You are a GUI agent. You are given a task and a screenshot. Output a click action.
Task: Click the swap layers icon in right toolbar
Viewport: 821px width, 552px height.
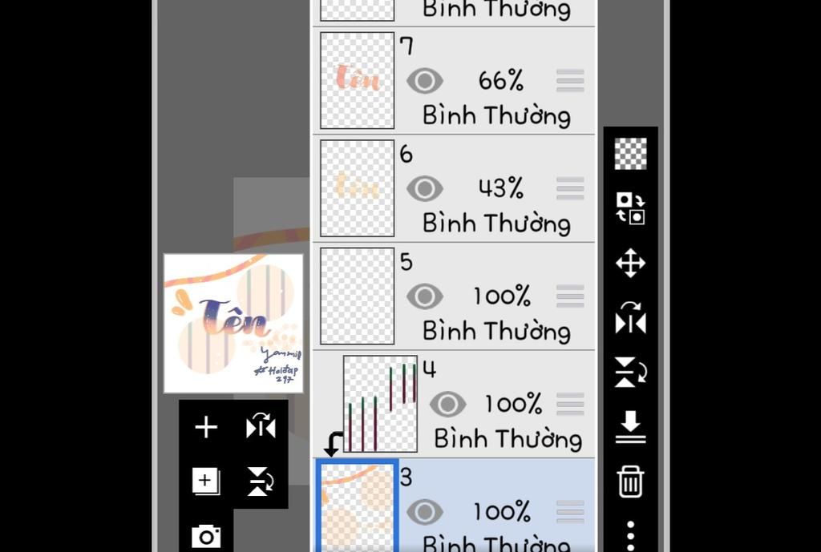(630, 208)
